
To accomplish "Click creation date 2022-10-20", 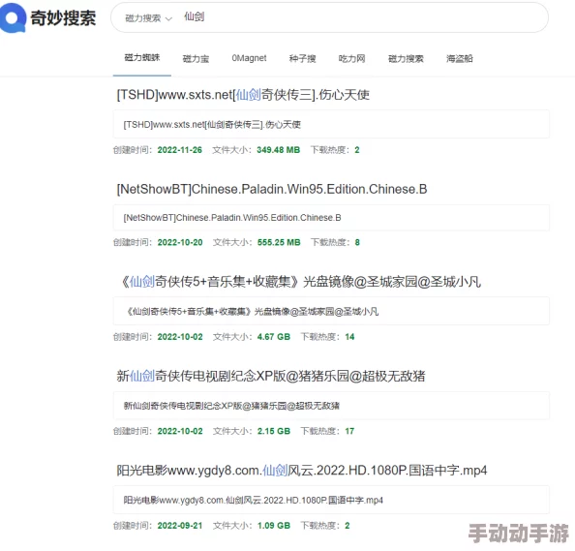I will point(180,242).
